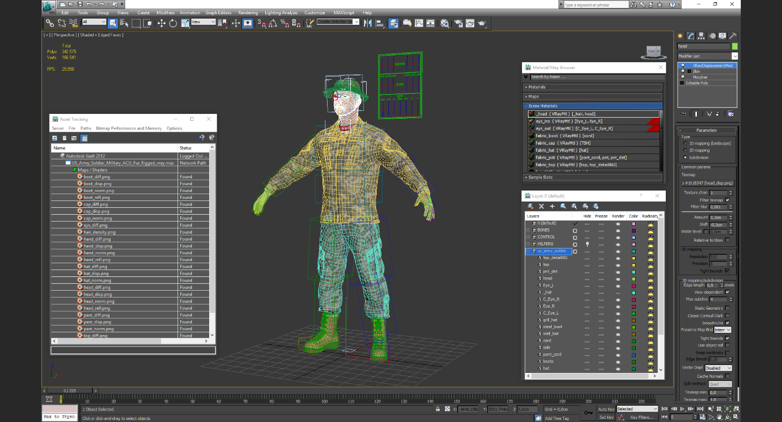The width and height of the screenshot is (782, 422).
Task: Toggle hide state of HELPERS layer
Action: pos(587,244)
